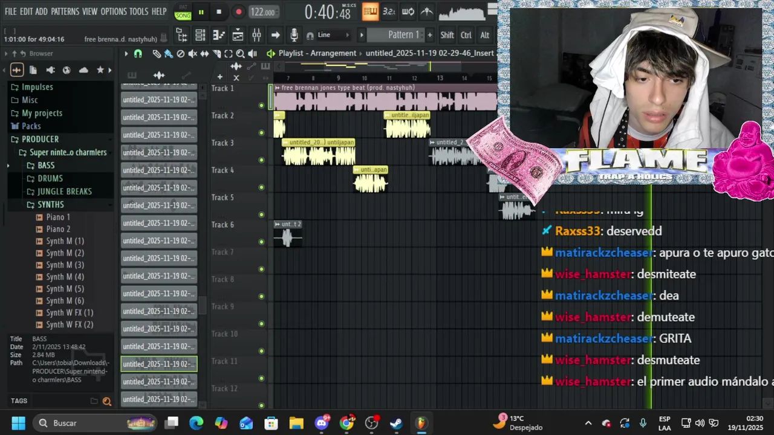Open the Mixer icon
Image resolution: width=774 pixels, height=435 pixels.
[256, 35]
